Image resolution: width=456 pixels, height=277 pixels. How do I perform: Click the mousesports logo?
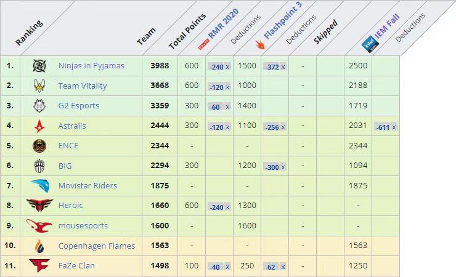point(39,225)
